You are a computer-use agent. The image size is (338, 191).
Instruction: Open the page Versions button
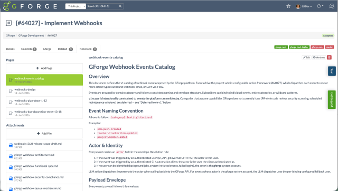click(x=319, y=57)
